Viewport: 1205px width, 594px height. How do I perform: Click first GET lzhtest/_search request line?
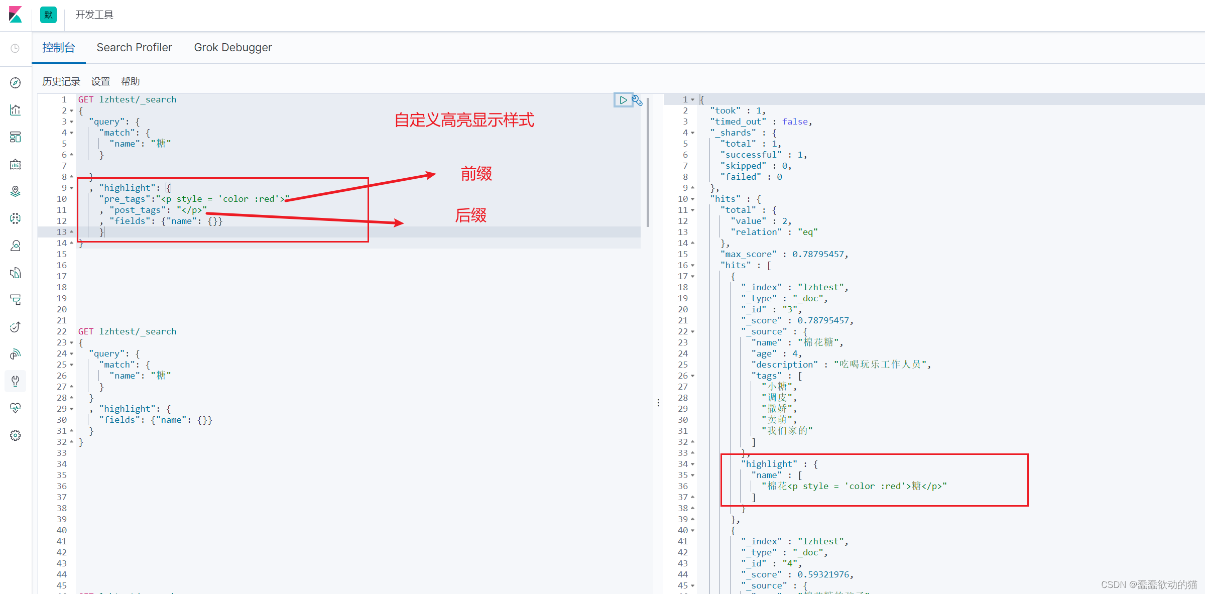(127, 99)
